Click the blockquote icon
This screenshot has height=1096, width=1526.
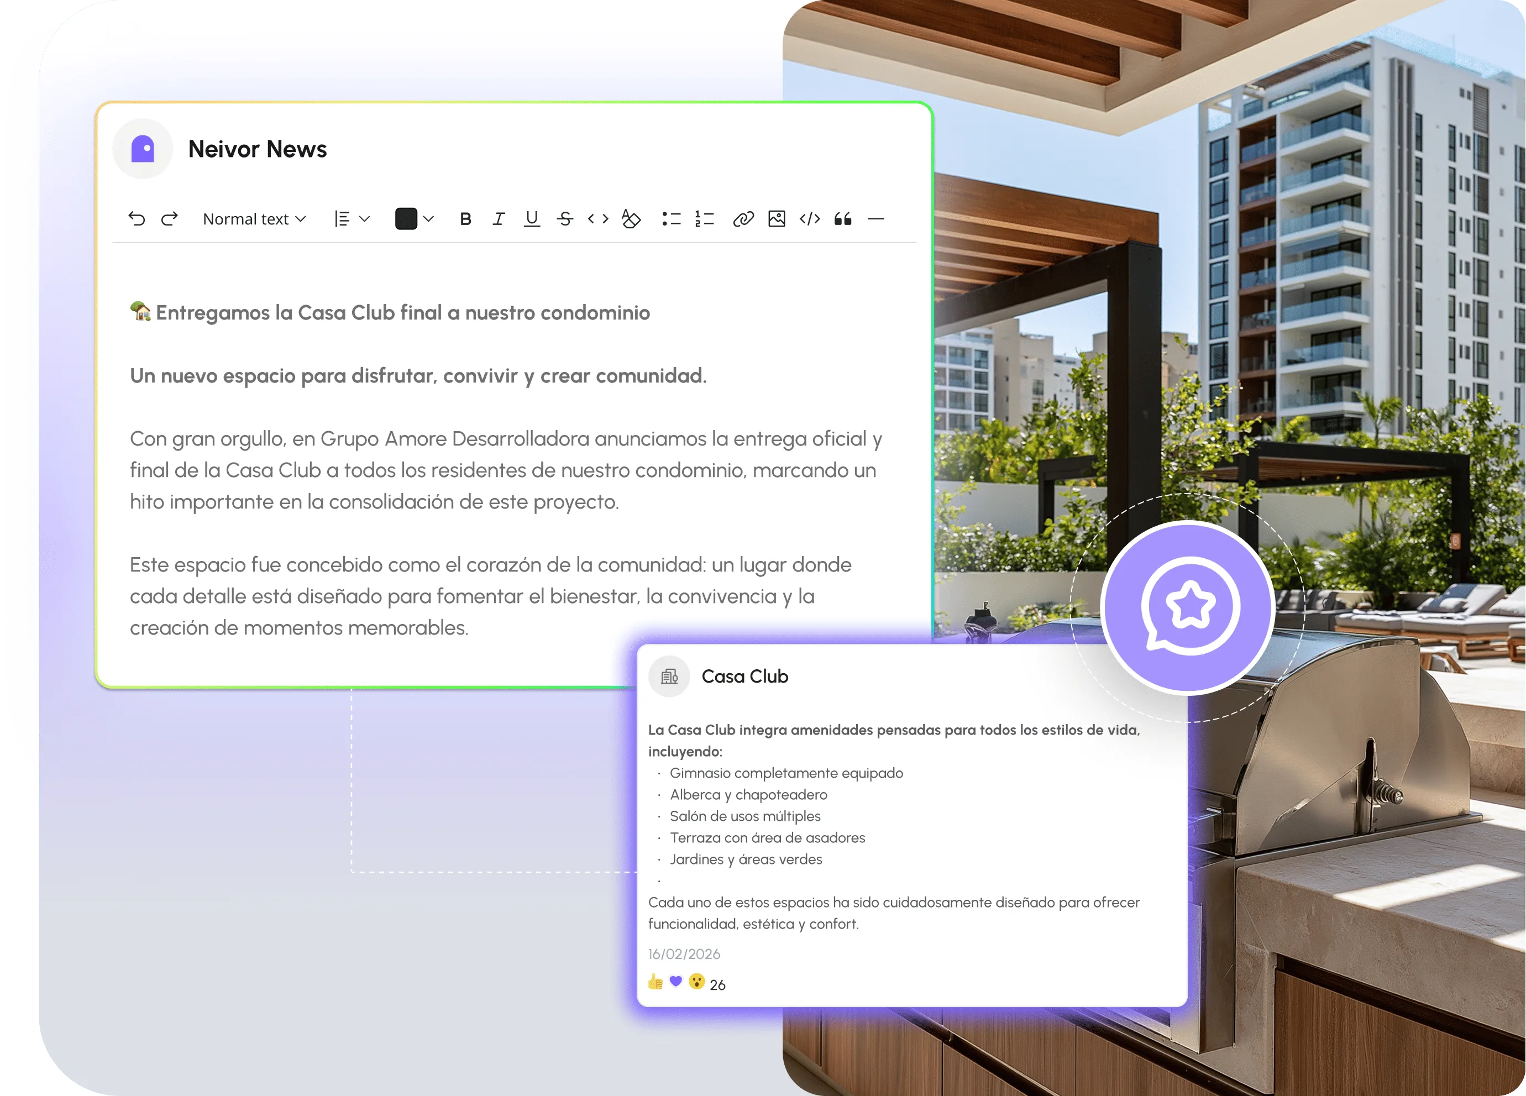coord(843,219)
